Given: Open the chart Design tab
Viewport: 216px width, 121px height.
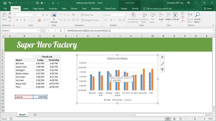Looking at the screenshot, I should [124, 8].
